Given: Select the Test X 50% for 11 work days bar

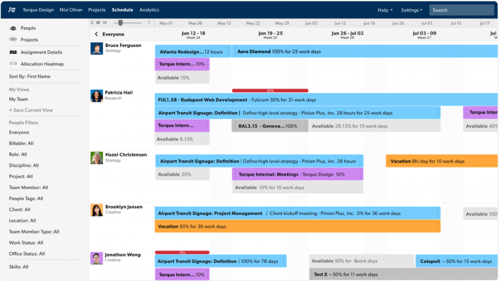Looking at the screenshot, I should (404, 274).
